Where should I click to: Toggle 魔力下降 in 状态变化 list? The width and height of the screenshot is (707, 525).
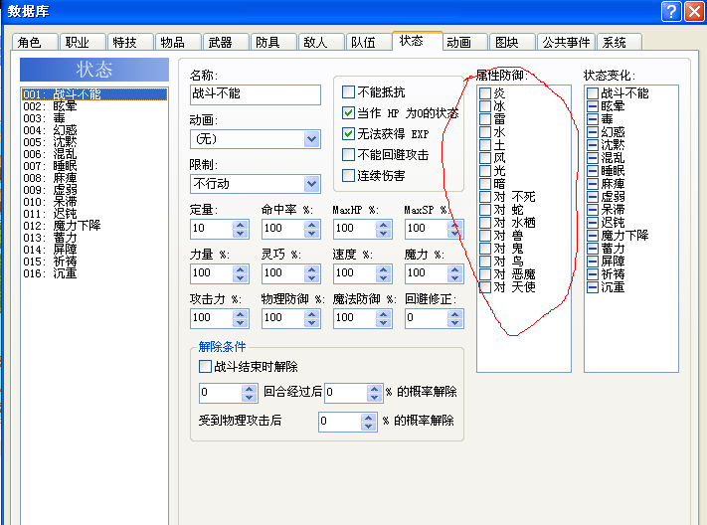point(593,236)
